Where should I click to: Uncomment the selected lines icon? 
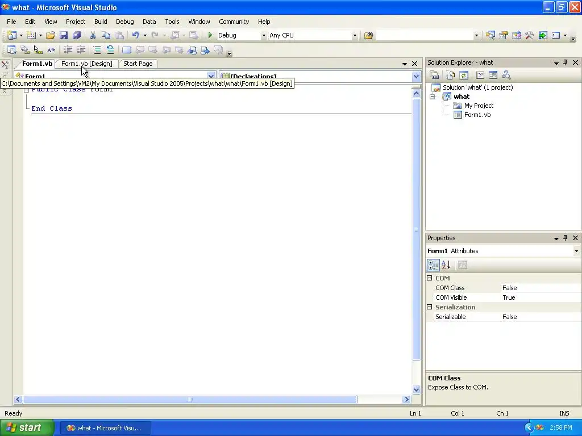coord(110,50)
